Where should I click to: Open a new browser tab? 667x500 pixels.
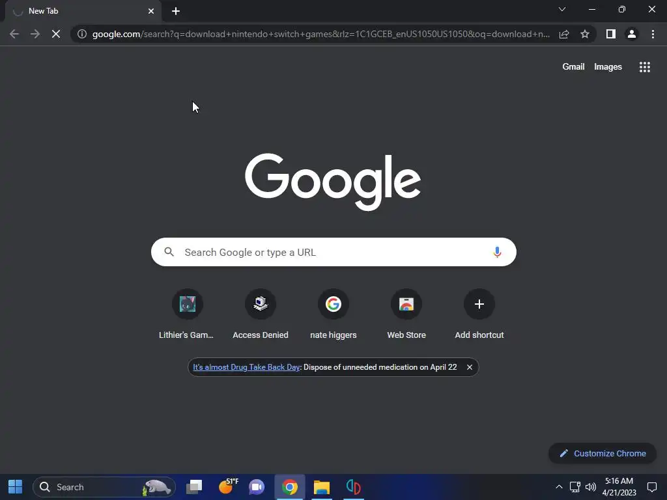click(176, 11)
